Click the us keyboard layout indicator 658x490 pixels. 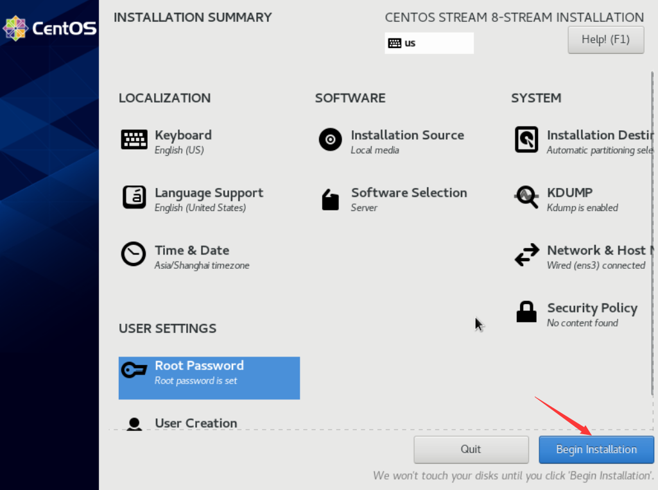coord(429,43)
